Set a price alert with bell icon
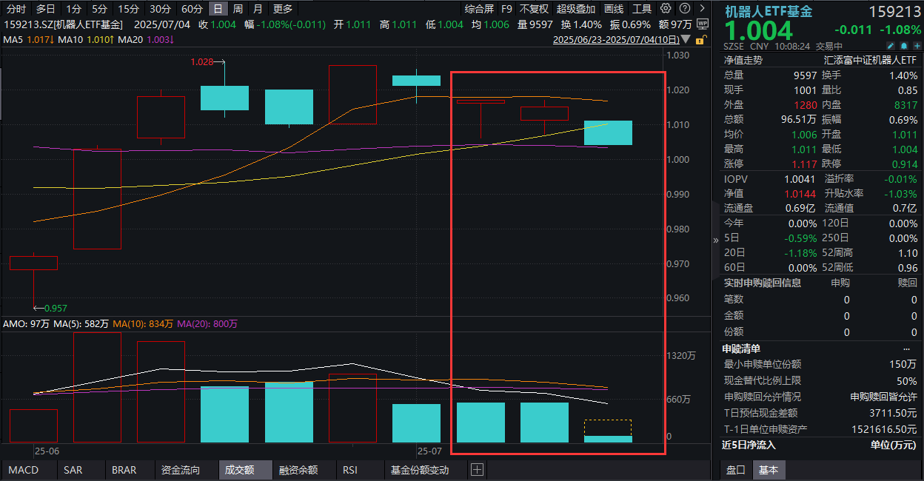 click(903, 46)
